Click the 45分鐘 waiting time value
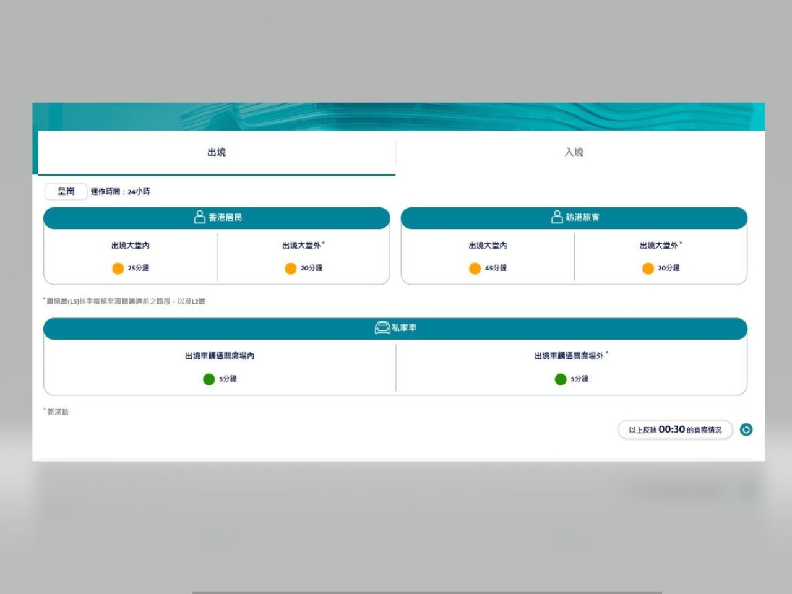Screen dimensions: 792x594 coord(496,268)
